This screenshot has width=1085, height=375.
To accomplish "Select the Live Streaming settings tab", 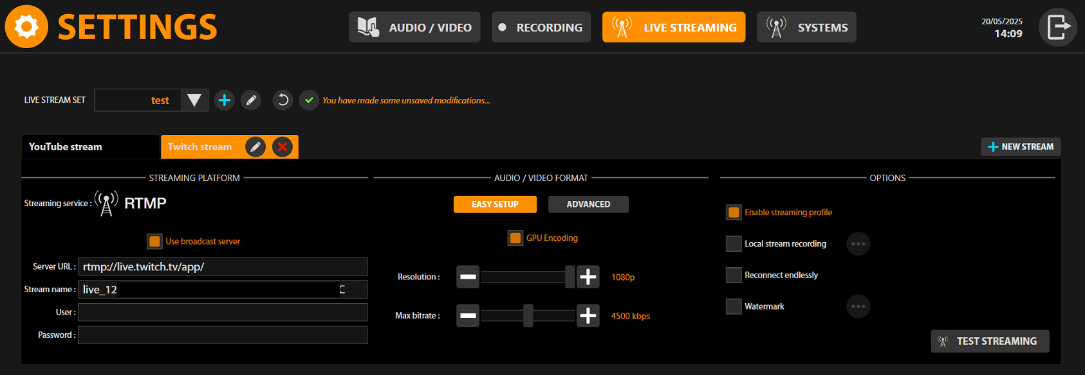I will point(674,27).
